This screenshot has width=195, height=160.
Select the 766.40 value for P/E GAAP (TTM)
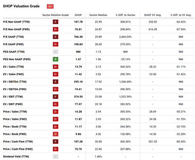click(x=78, y=37)
